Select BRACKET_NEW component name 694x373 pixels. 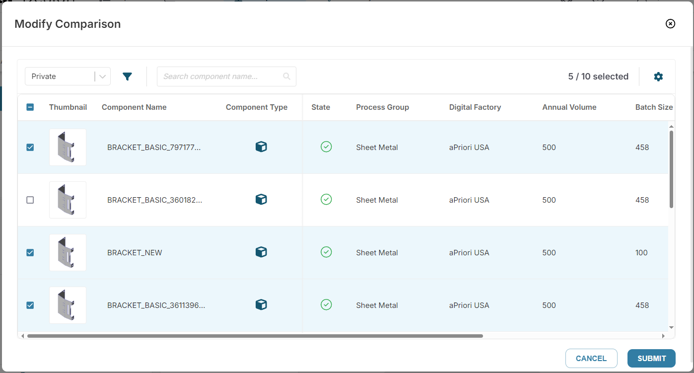tap(135, 253)
